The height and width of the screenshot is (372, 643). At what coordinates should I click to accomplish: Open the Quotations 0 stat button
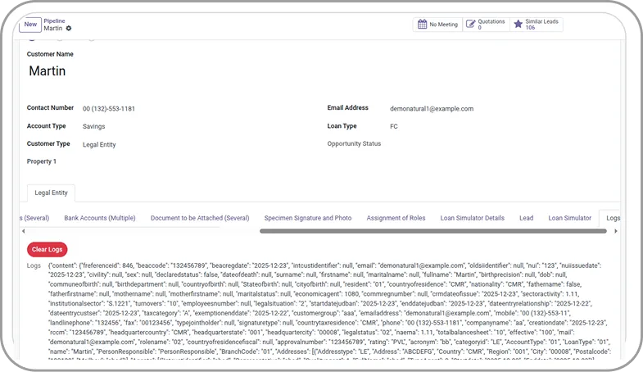coord(486,25)
